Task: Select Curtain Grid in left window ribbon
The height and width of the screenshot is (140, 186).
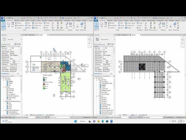Action: (37, 25)
